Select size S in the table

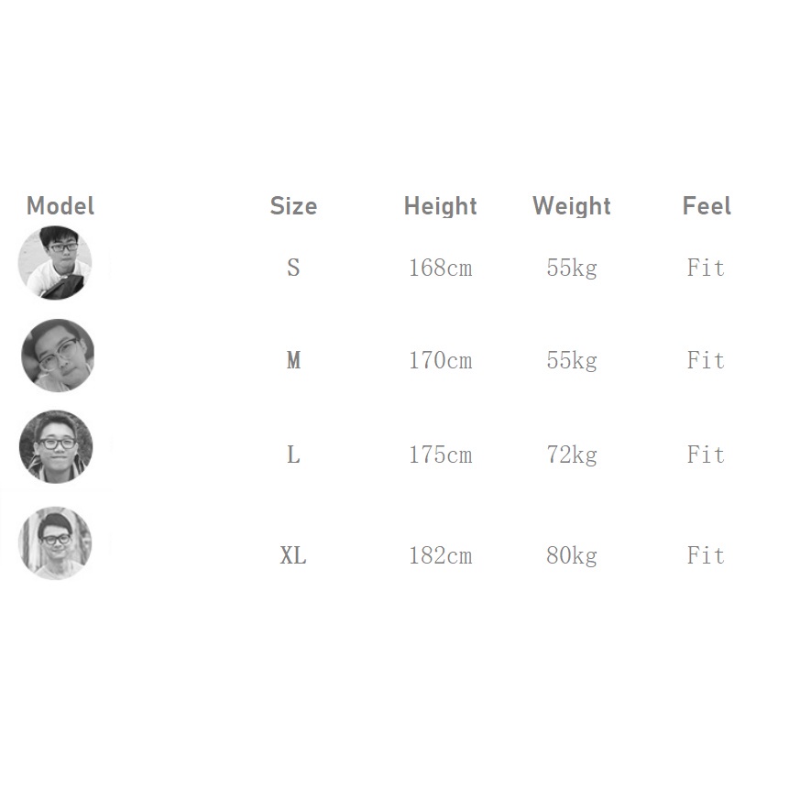click(293, 268)
